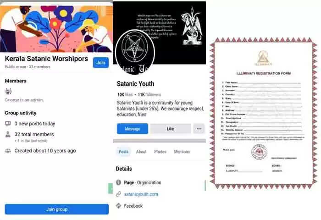Click the Facebook details icon
Screen dimensions: 321x220
118,206
